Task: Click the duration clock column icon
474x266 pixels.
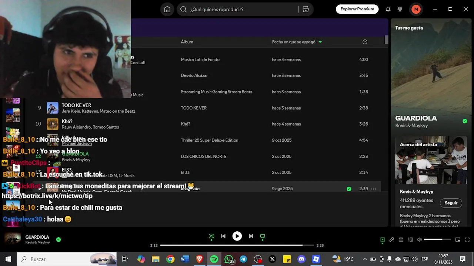Action: coord(365,42)
